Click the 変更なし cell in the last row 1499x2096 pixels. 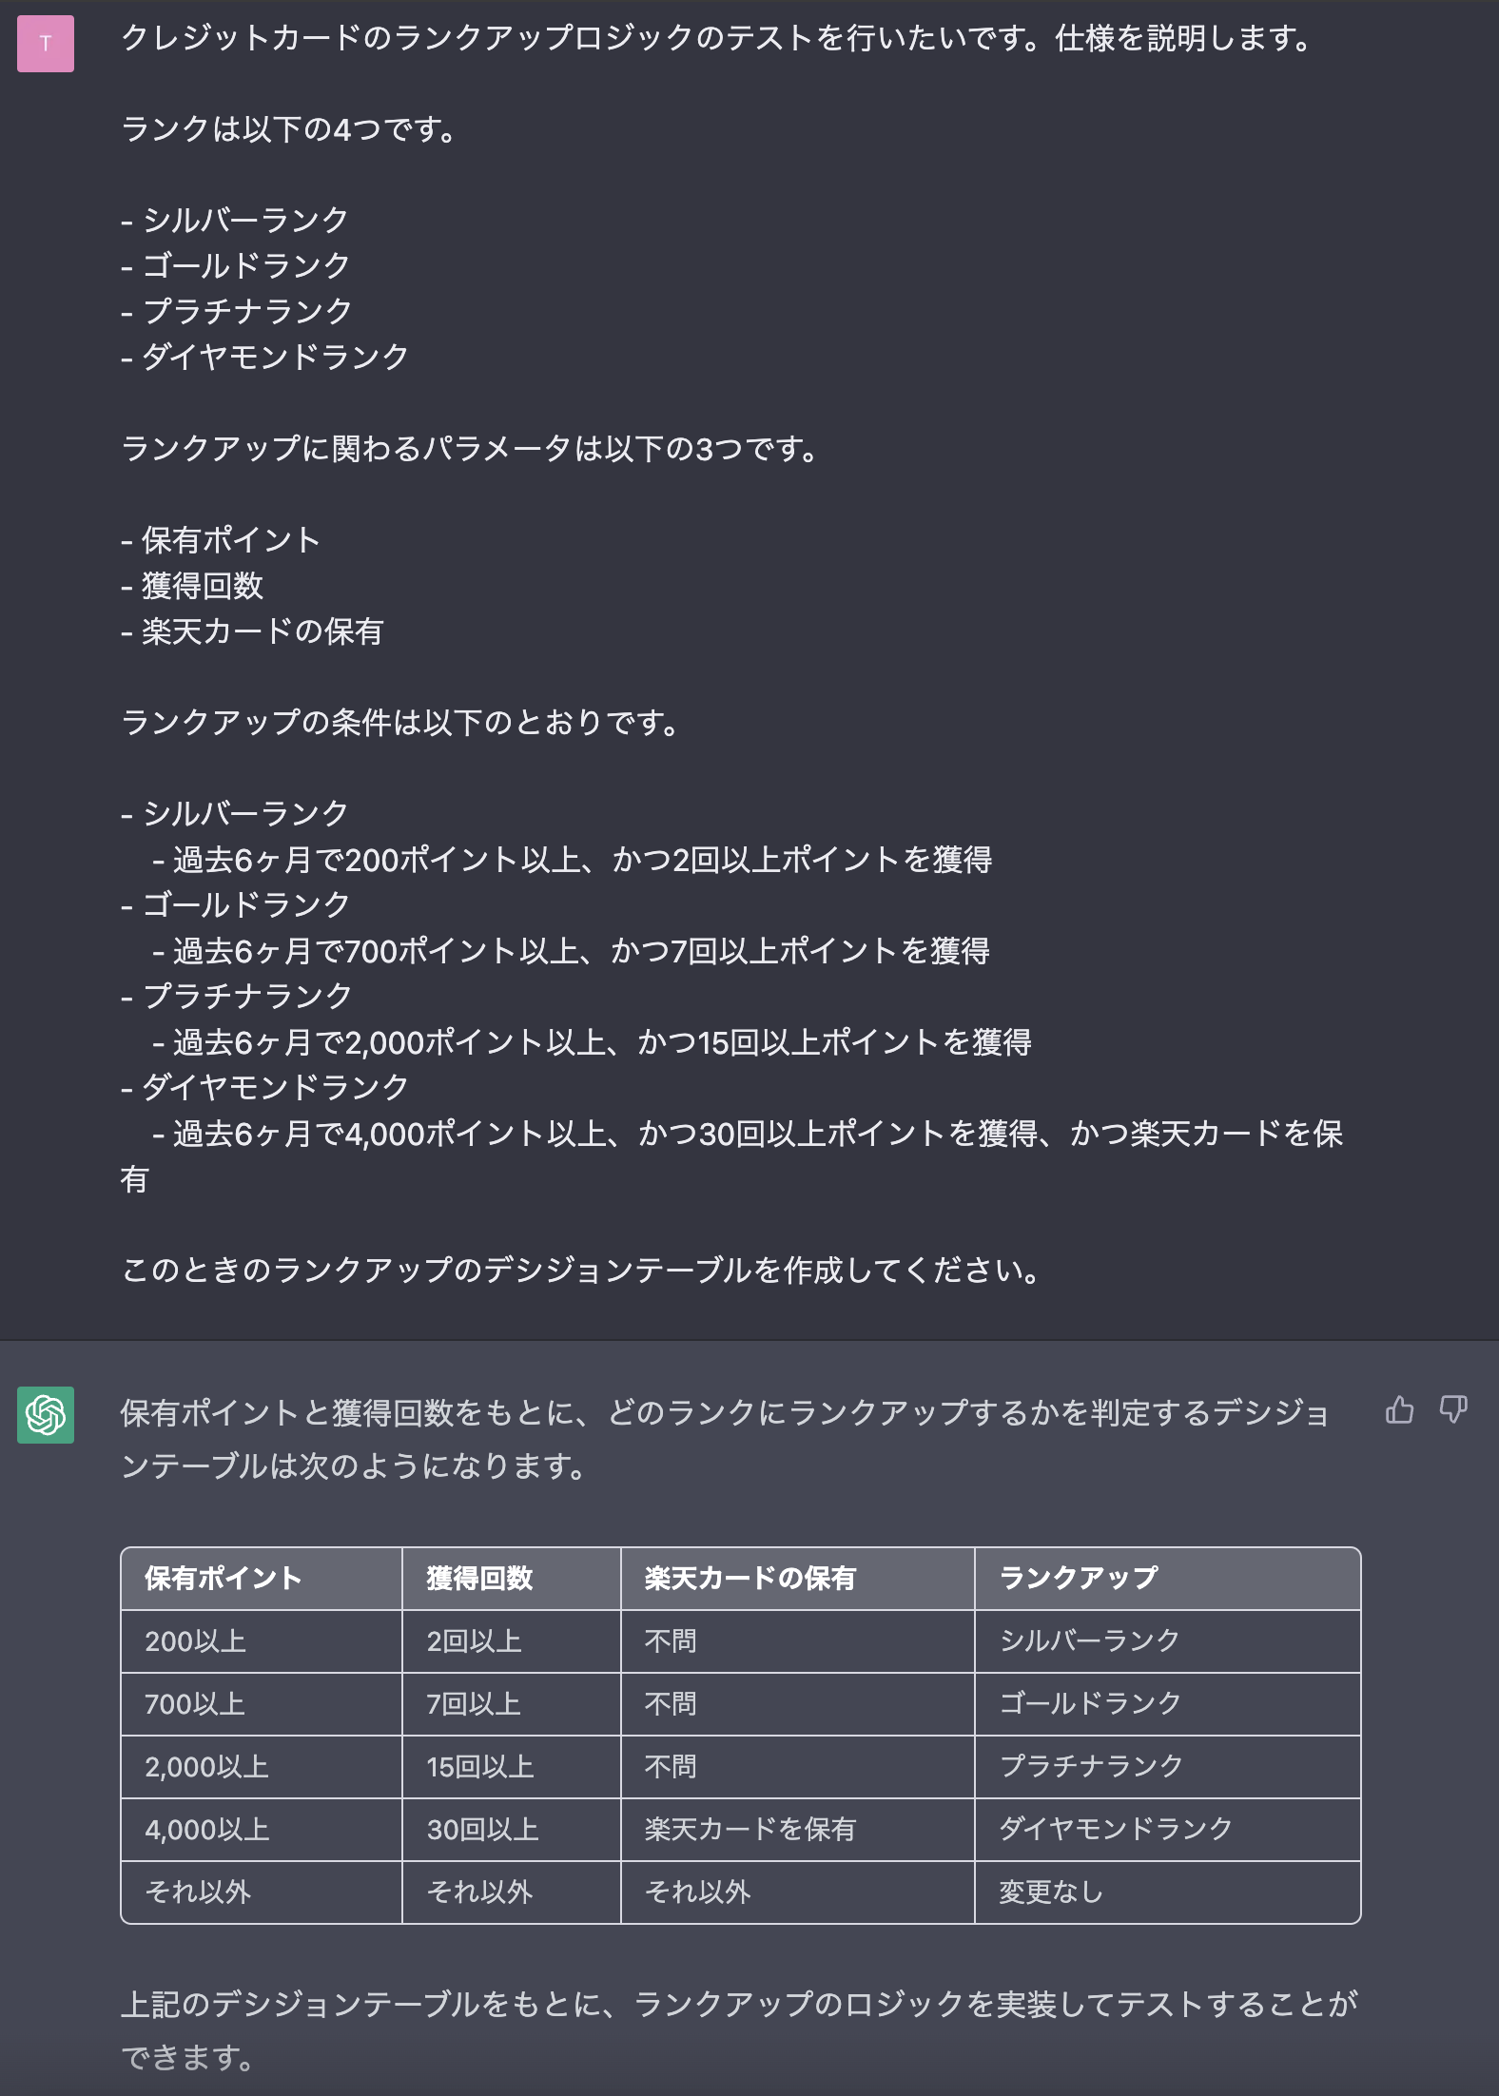(x=1050, y=1892)
